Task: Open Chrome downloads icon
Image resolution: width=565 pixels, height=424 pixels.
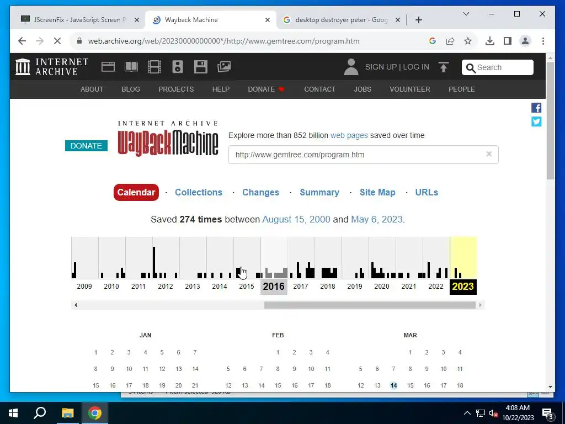Action: (490, 41)
